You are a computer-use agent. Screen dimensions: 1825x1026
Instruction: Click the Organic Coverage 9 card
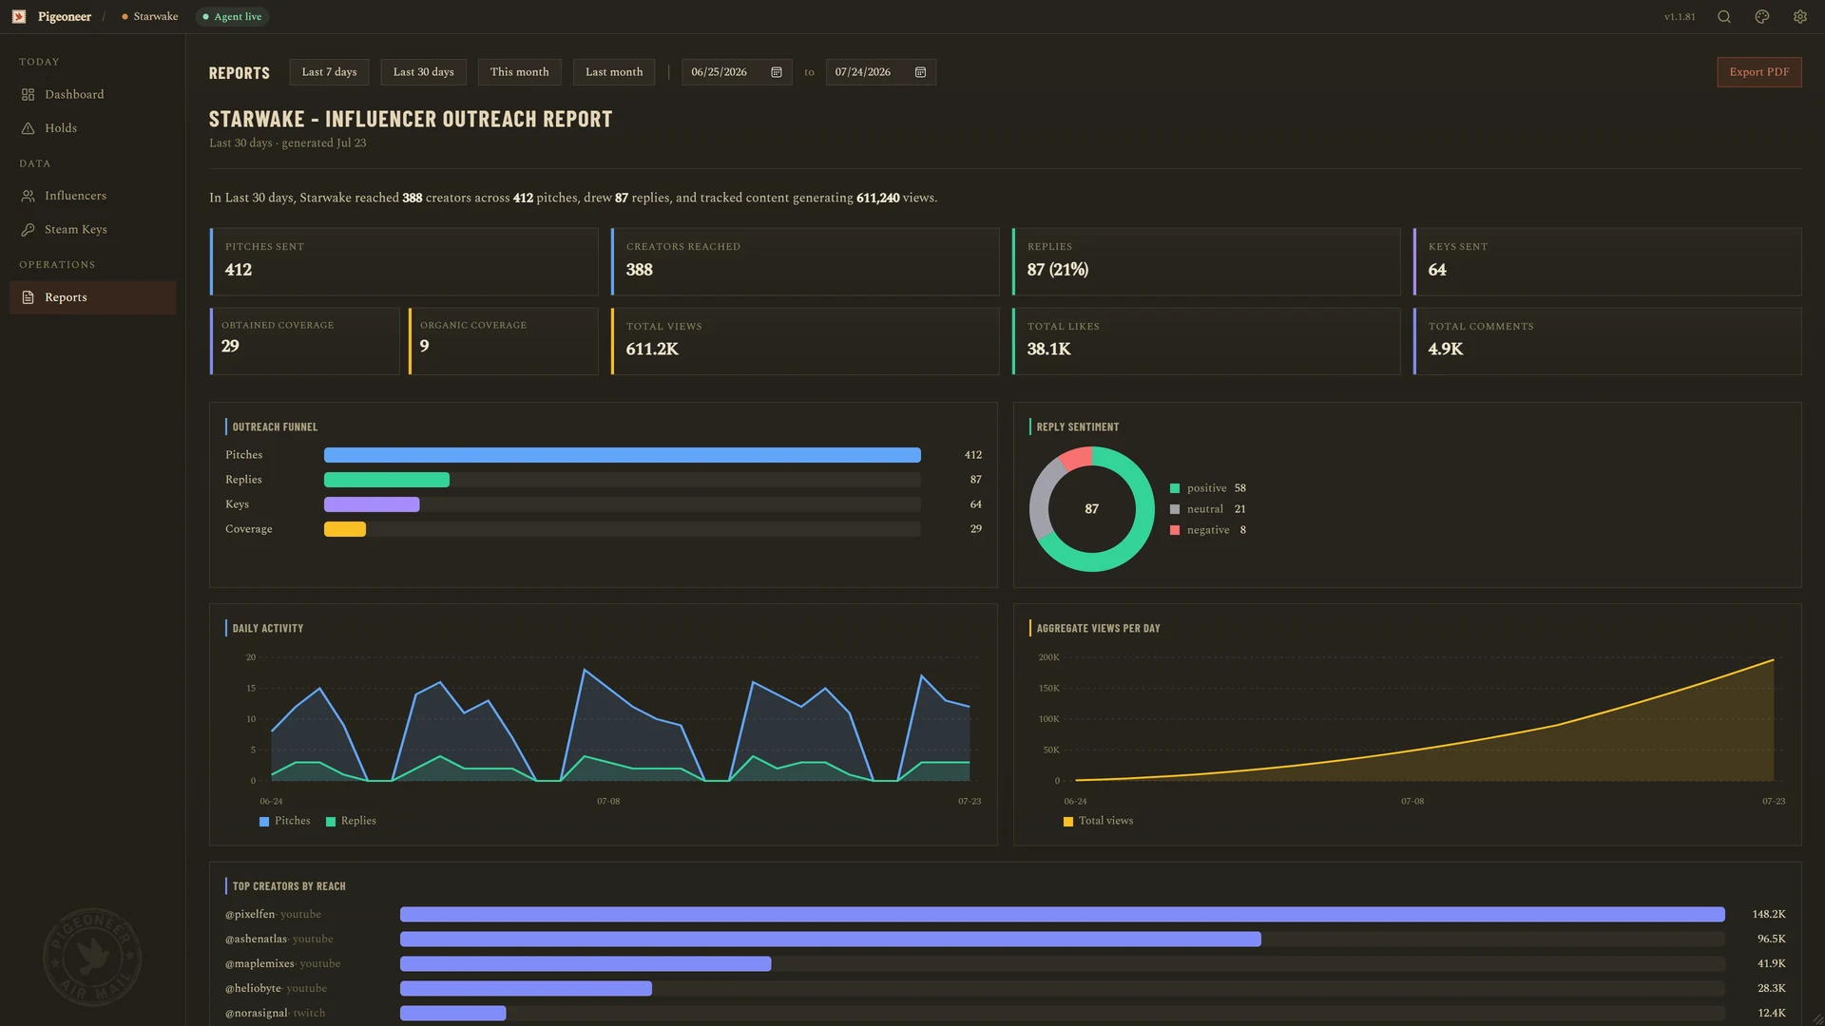pos(503,341)
